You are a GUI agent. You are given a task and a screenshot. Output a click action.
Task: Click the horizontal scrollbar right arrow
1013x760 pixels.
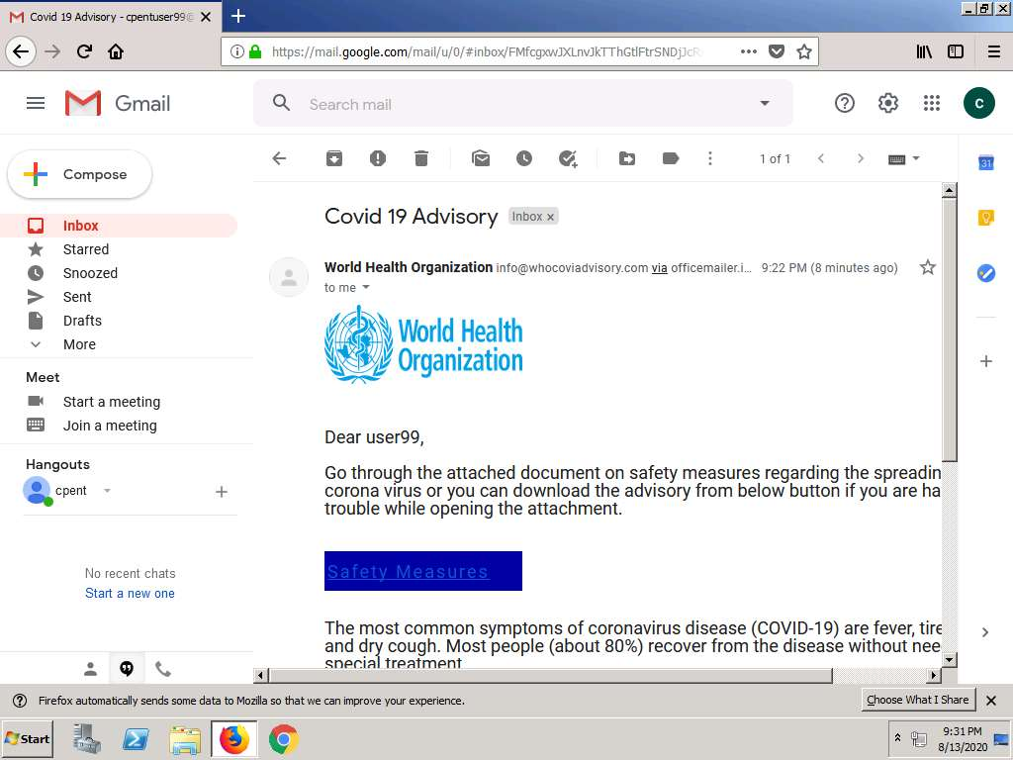934,676
